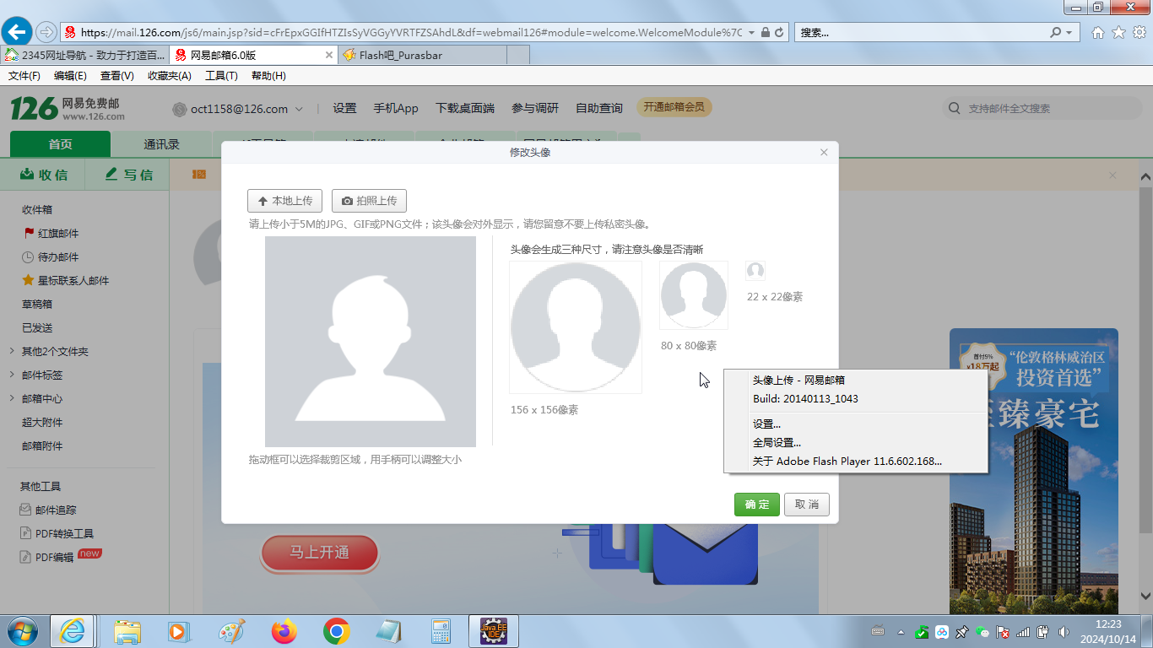
Task: Open 帮助(H) menu
Action: pos(268,76)
